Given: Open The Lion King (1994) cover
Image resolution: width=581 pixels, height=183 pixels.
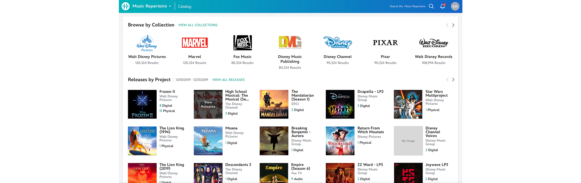Looking at the screenshot, I should click(142, 141).
